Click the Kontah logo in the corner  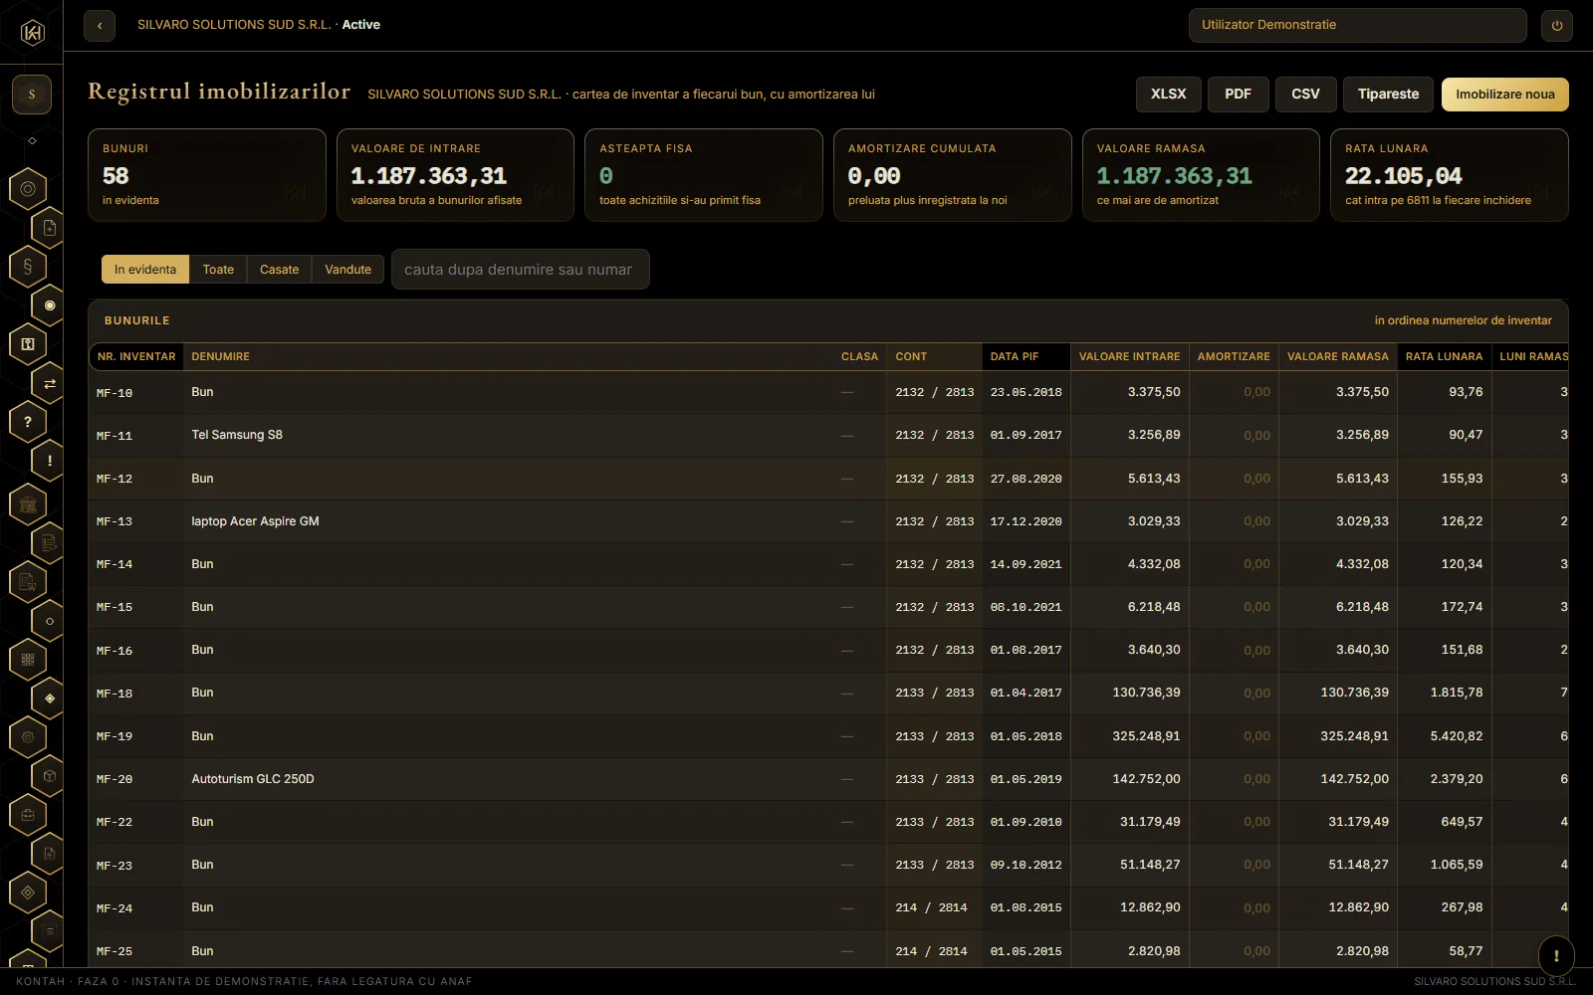click(32, 33)
